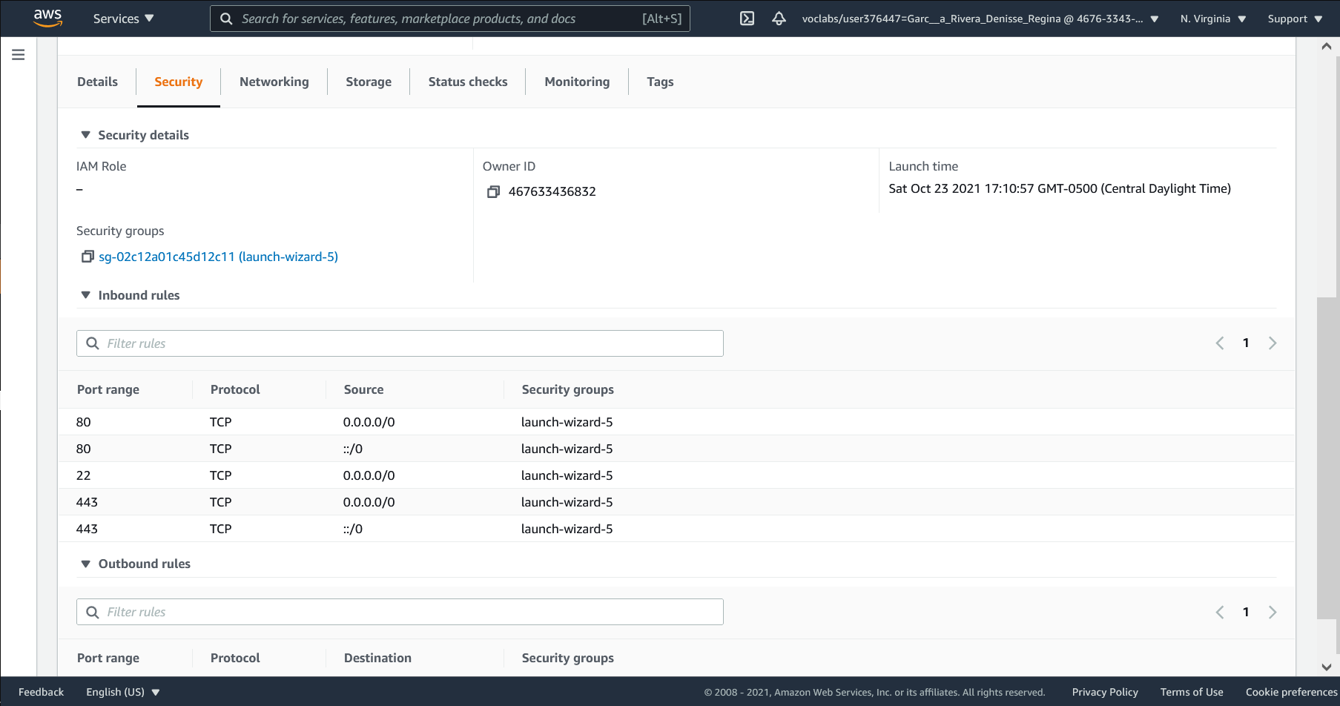Click the AWS logo to go home
Viewport: 1340px width, 706px height.
click(x=48, y=18)
